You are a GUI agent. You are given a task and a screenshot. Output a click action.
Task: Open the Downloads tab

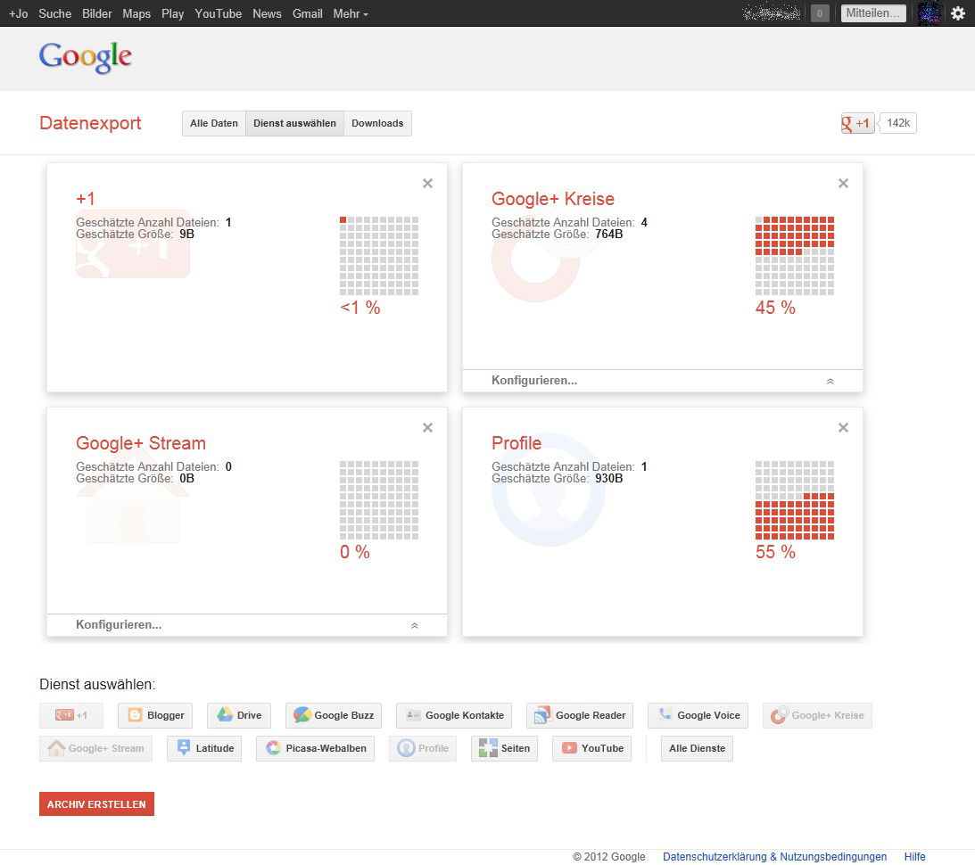click(377, 123)
